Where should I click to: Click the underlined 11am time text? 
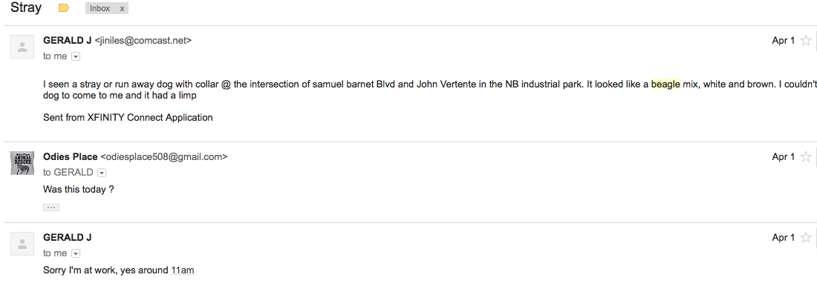[183, 270]
